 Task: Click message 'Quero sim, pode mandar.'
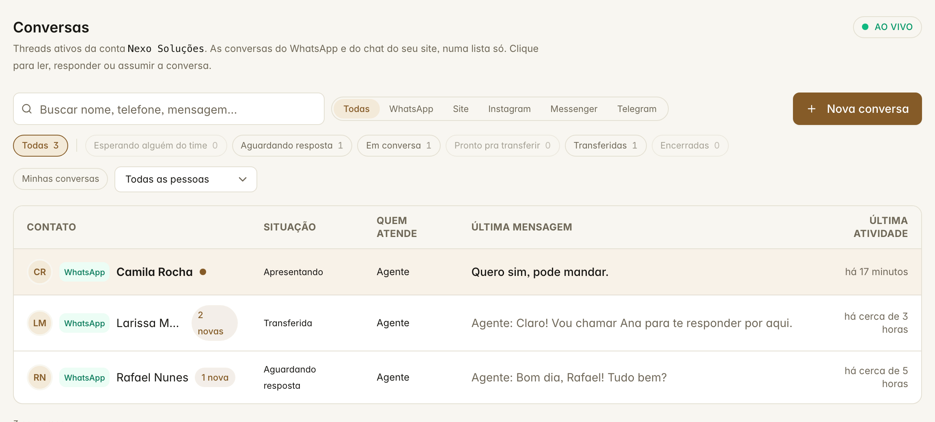540,272
